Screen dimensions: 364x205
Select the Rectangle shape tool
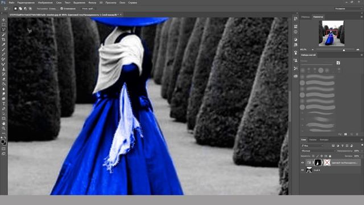tap(3, 118)
